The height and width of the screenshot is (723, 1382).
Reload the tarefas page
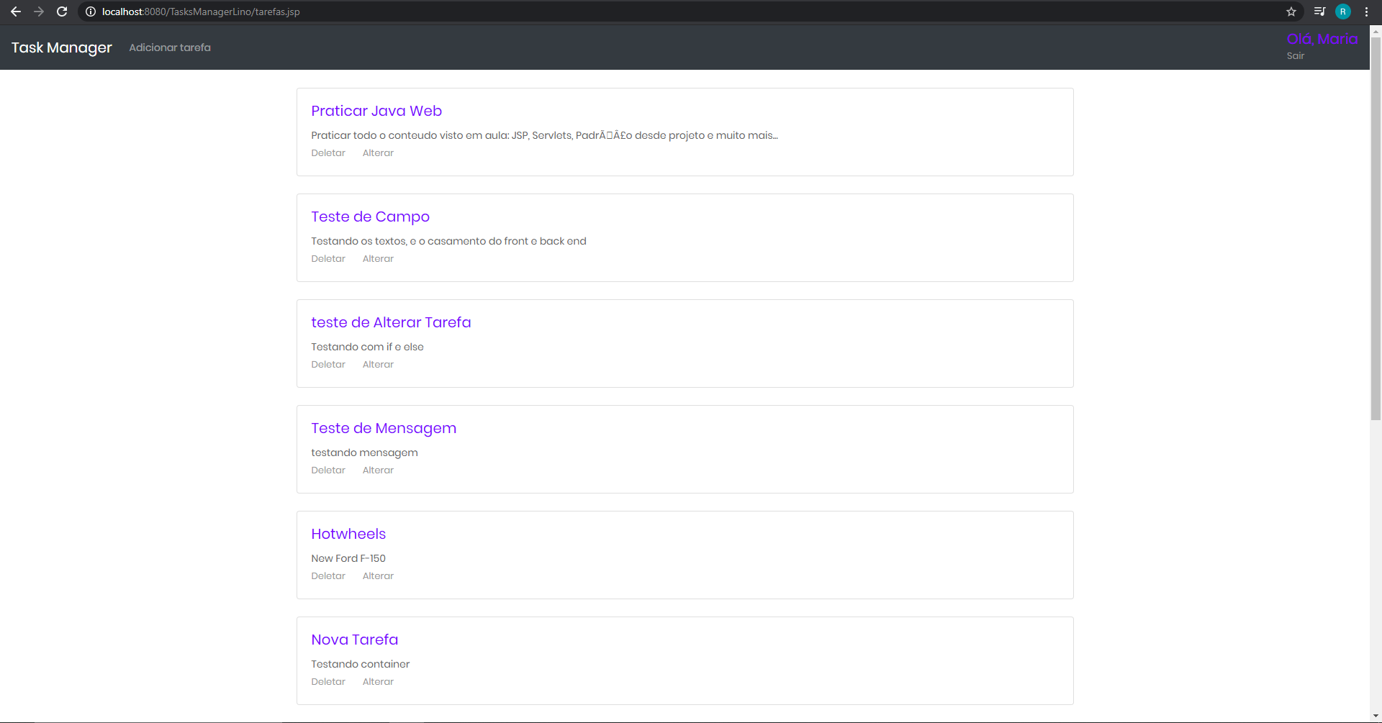(x=62, y=12)
